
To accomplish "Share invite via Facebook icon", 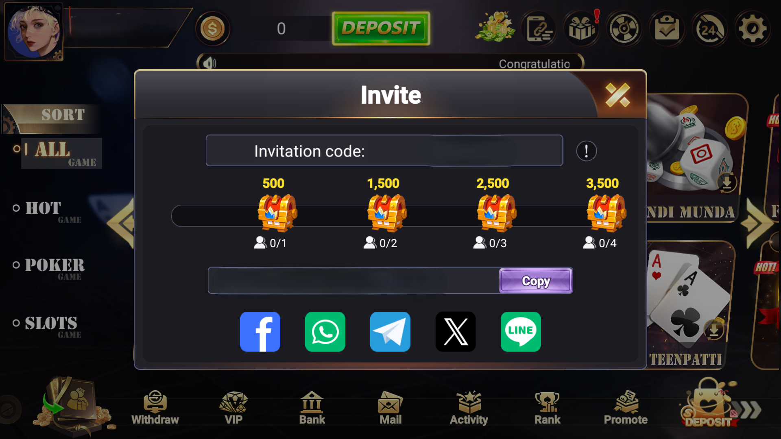I will (x=260, y=332).
